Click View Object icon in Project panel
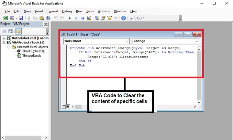 point(11,31)
